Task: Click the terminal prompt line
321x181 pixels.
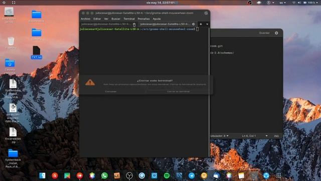Action: (x=139, y=29)
